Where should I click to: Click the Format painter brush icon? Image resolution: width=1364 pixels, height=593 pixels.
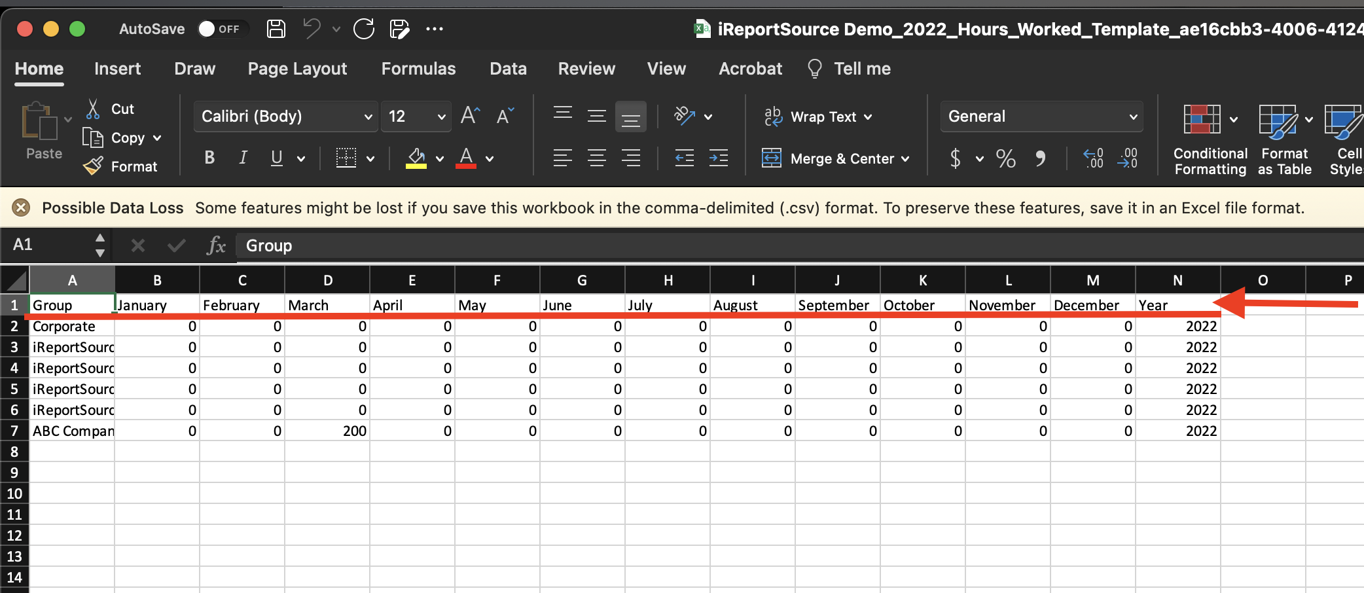coord(93,166)
